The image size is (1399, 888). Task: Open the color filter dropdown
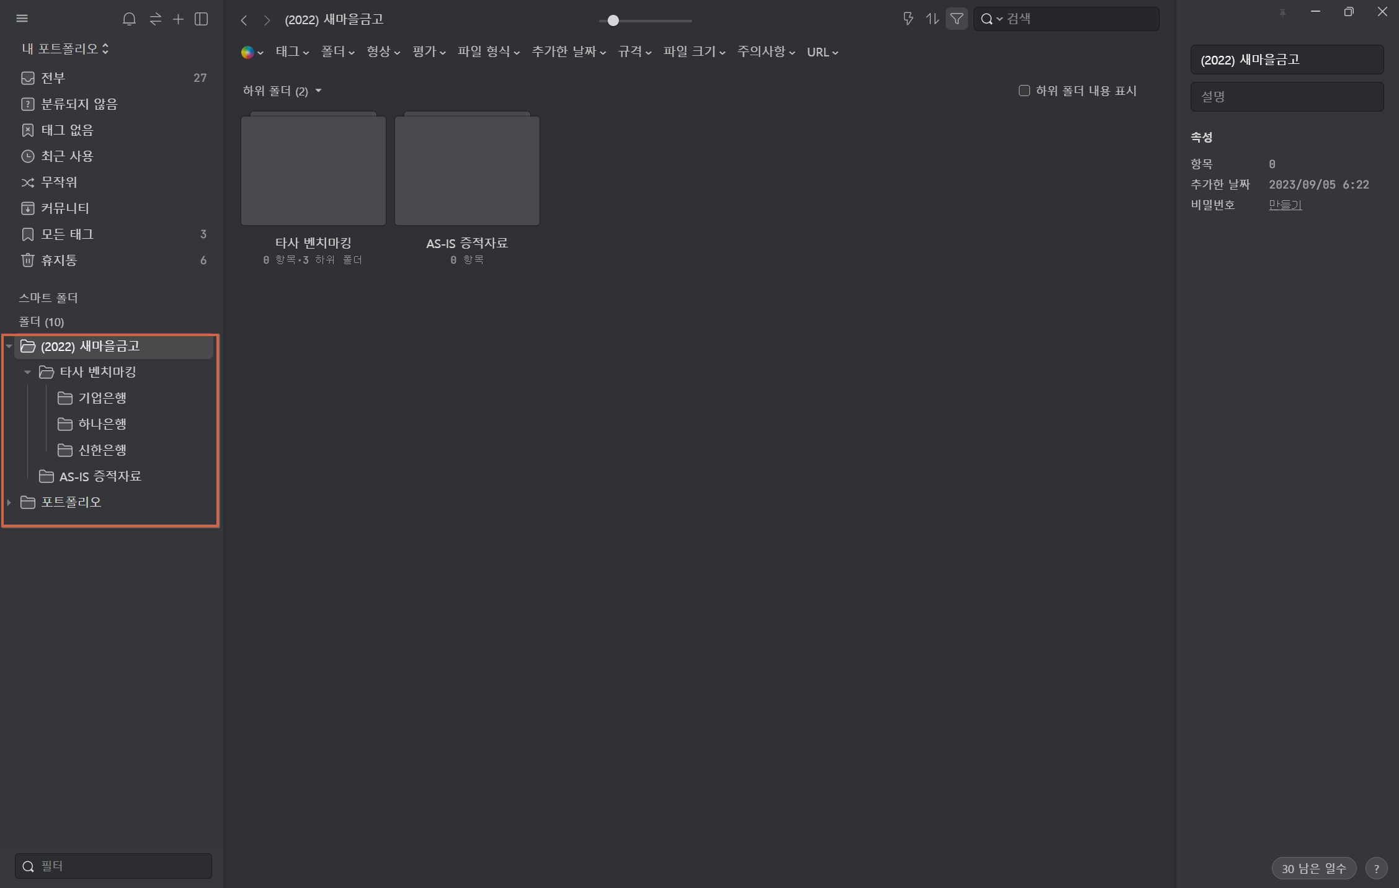252,53
